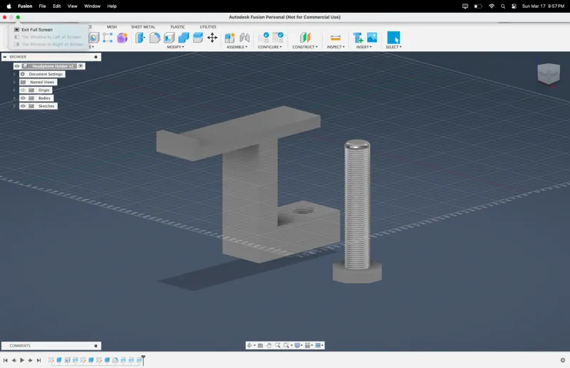Click the Grid and Snaps icon
This screenshot has height=368, width=570.
coord(308,345)
